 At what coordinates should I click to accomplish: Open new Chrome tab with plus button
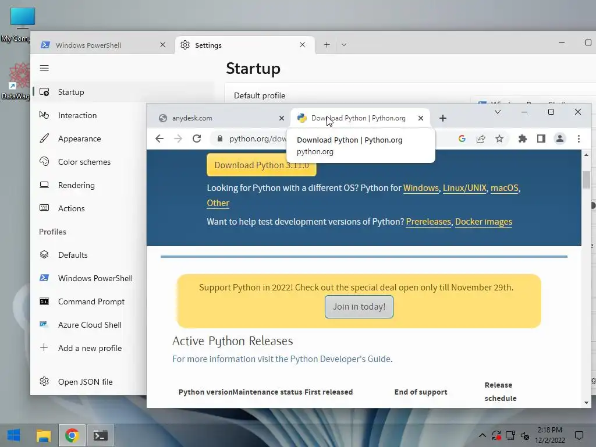pyautogui.click(x=443, y=118)
